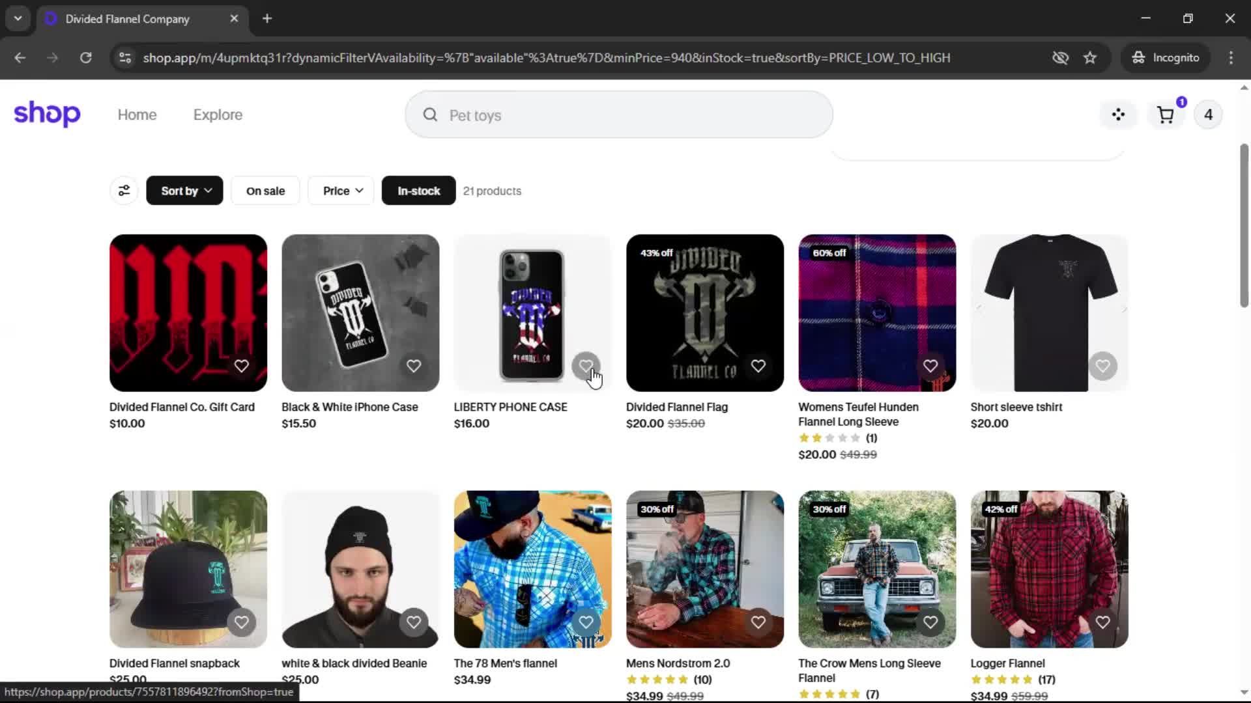This screenshot has height=703, width=1251.
Task: Toggle the In-stock filter off
Action: pos(418,191)
